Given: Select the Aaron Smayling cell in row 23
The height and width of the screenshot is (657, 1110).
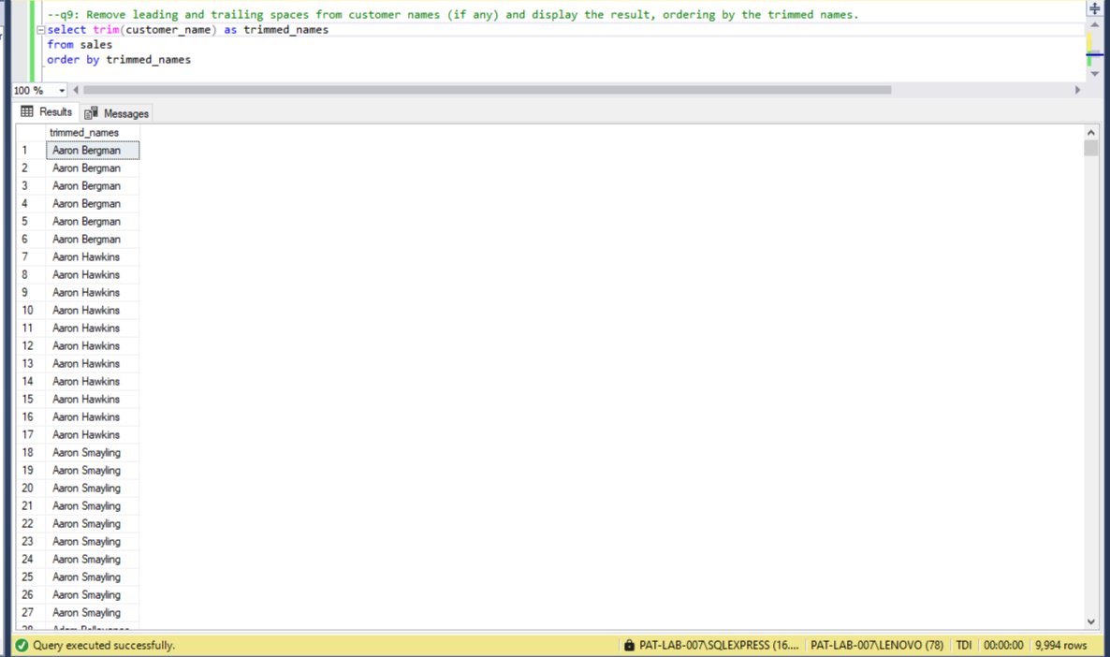Looking at the screenshot, I should point(93,542).
